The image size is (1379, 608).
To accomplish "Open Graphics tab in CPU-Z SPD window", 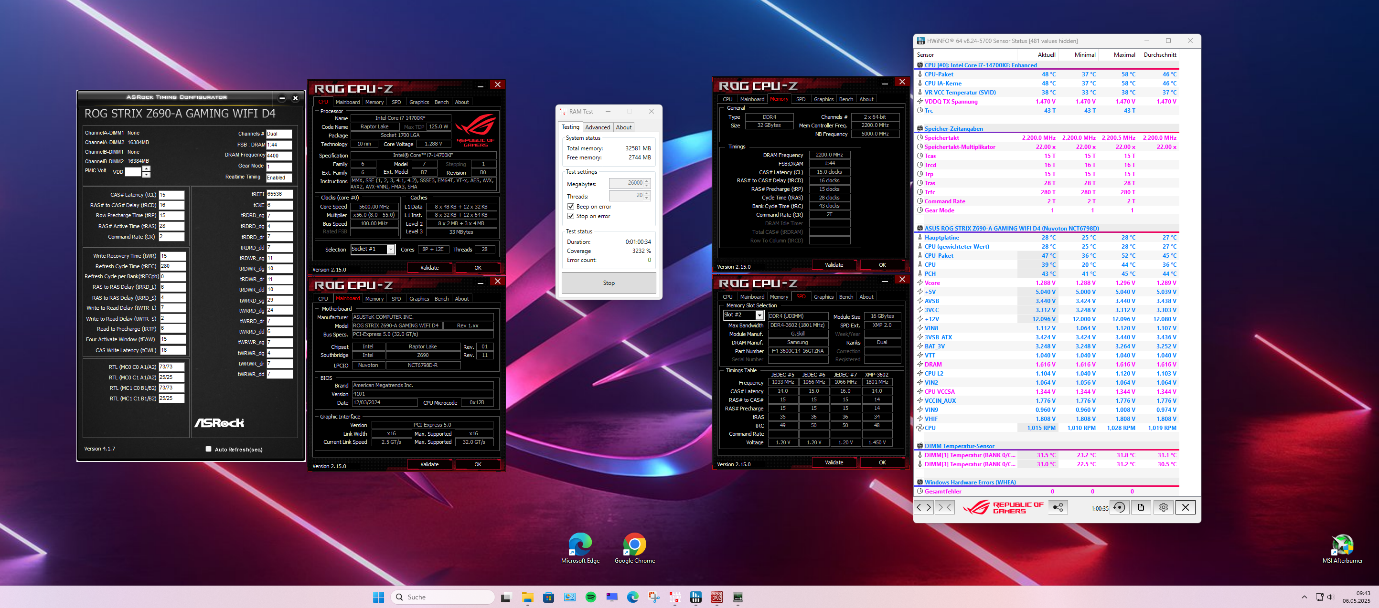I will pos(823,297).
